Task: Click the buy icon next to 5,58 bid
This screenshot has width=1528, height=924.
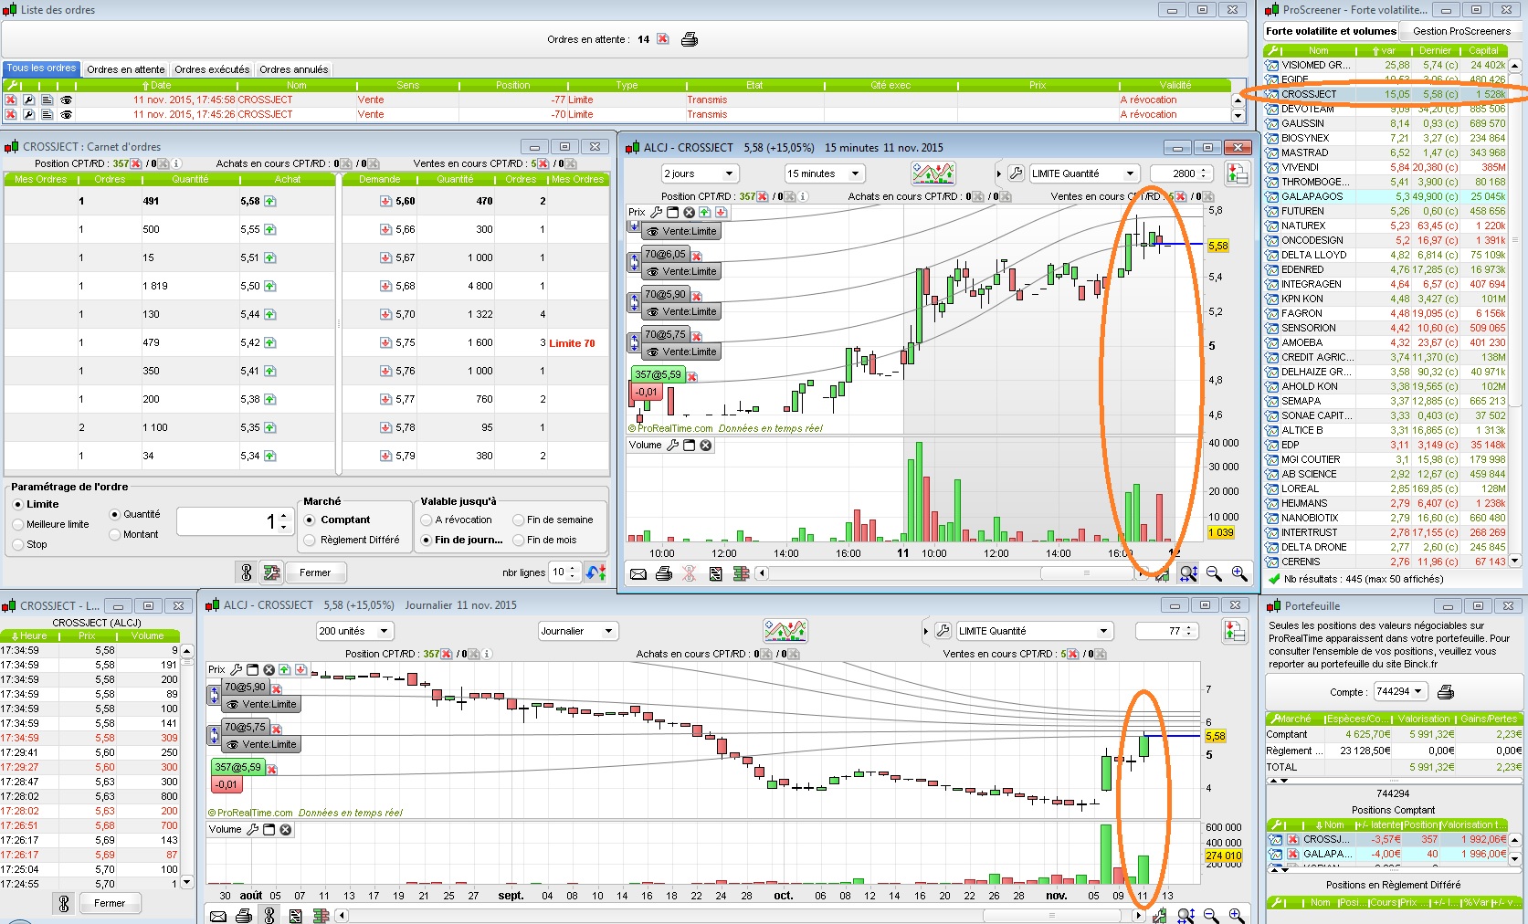Action: coord(270,202)
